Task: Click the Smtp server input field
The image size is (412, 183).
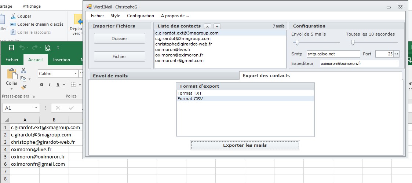Action: point(333,54)
